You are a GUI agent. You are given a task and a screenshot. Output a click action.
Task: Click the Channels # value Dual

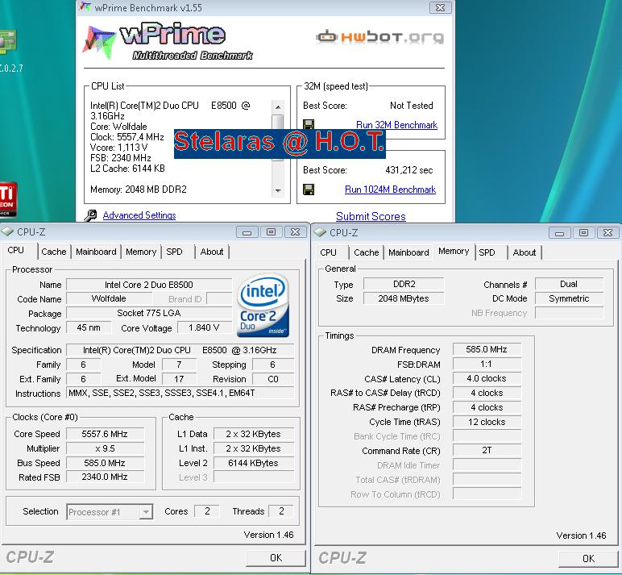[569, 285]
